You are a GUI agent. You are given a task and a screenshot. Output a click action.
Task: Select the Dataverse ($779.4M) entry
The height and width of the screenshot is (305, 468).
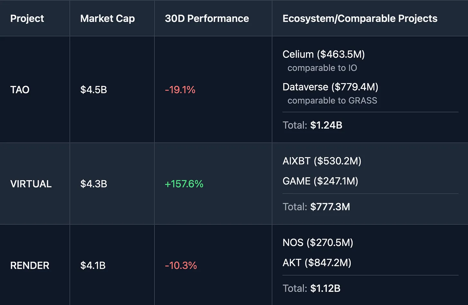click(x=330, y=87)
